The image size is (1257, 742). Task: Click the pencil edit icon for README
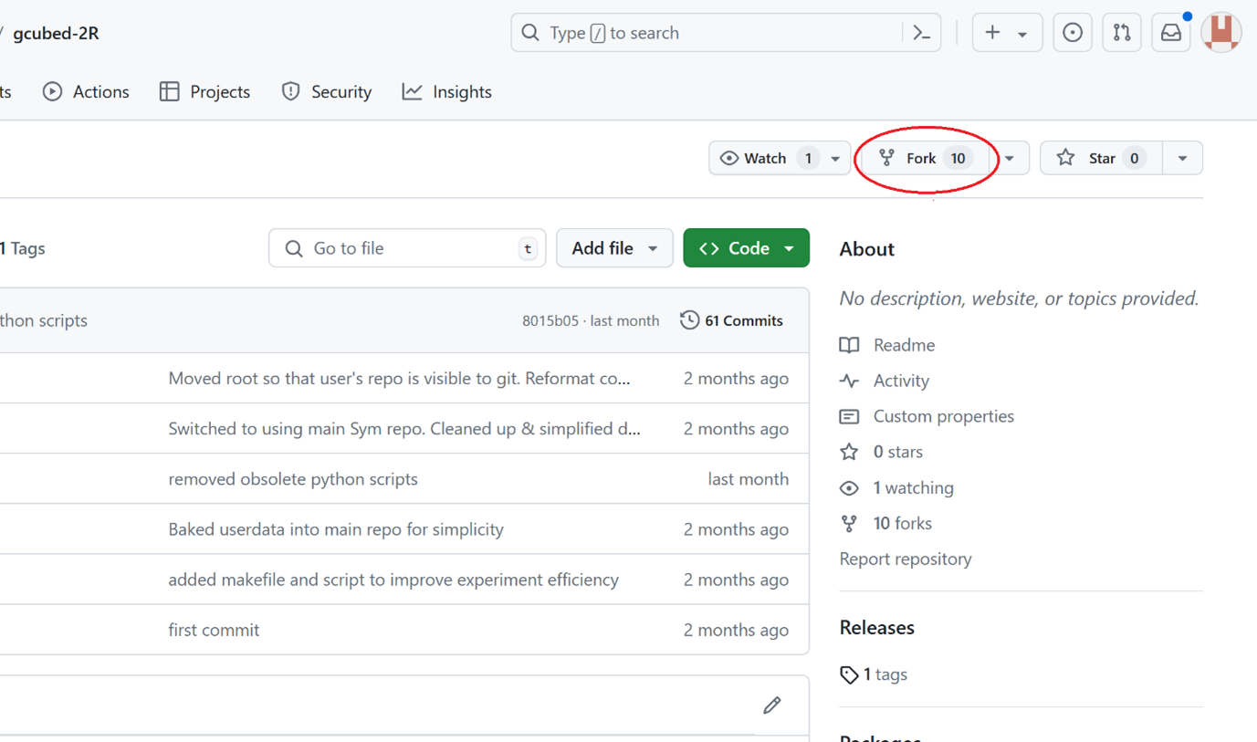pyautogui.click(x=772, y=705)
